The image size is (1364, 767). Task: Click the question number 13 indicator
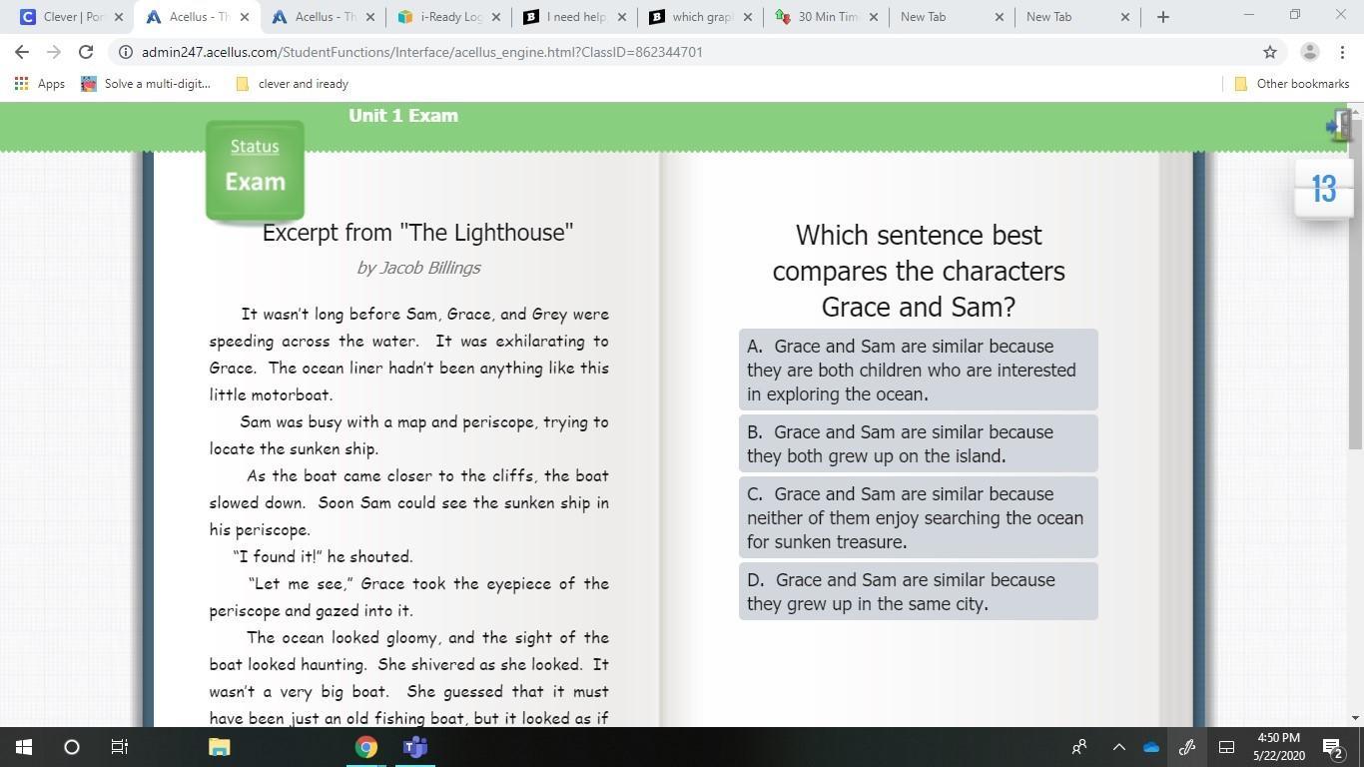1324,188
